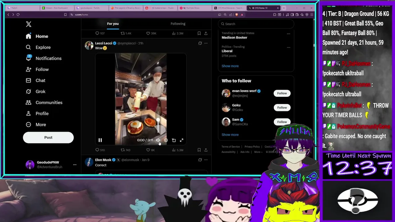Repost the post with 1.4K reposts

point(126,33)
